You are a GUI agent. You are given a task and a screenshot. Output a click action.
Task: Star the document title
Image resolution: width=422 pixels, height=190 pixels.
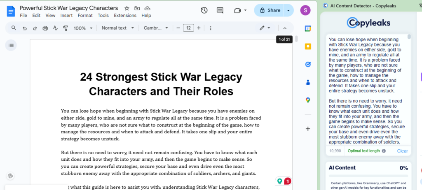point(127,8)
